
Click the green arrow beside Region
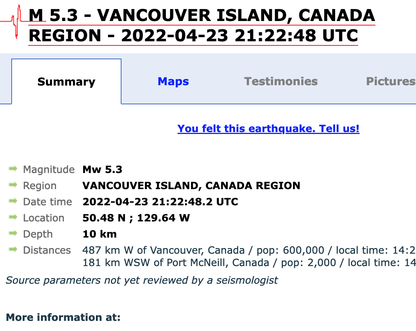pos(13,185)
